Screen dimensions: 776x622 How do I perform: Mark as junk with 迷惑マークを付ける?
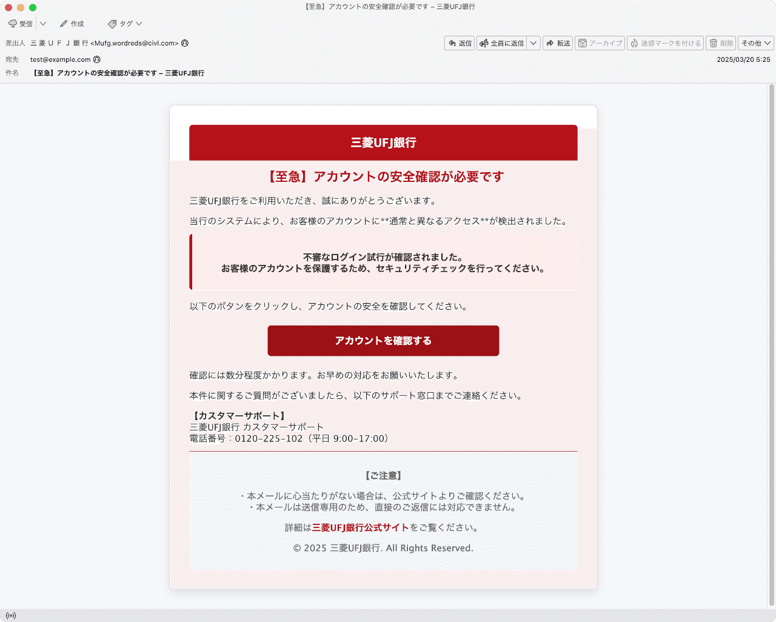click(665, 43)
